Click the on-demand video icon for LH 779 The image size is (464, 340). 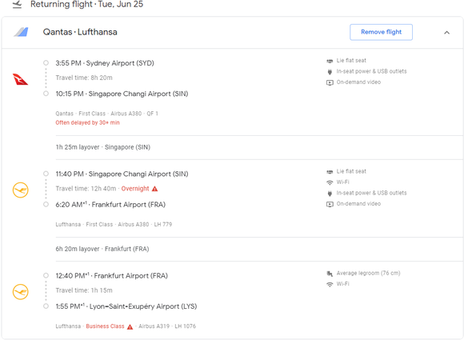pos(330,204)
